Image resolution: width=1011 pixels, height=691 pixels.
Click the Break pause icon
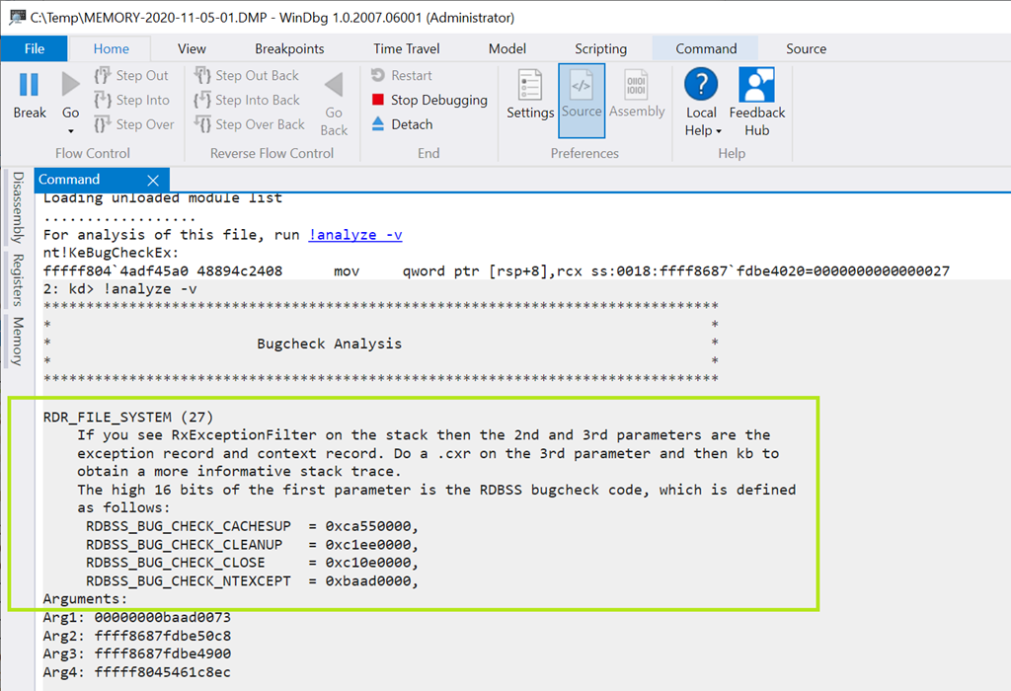coord(30,85)
